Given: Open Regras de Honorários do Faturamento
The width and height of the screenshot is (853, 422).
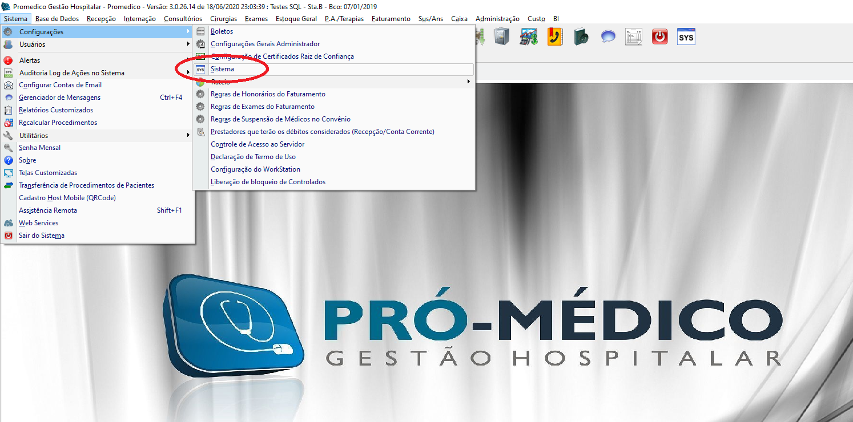Looking at the screenshot, I should (333, 94).
